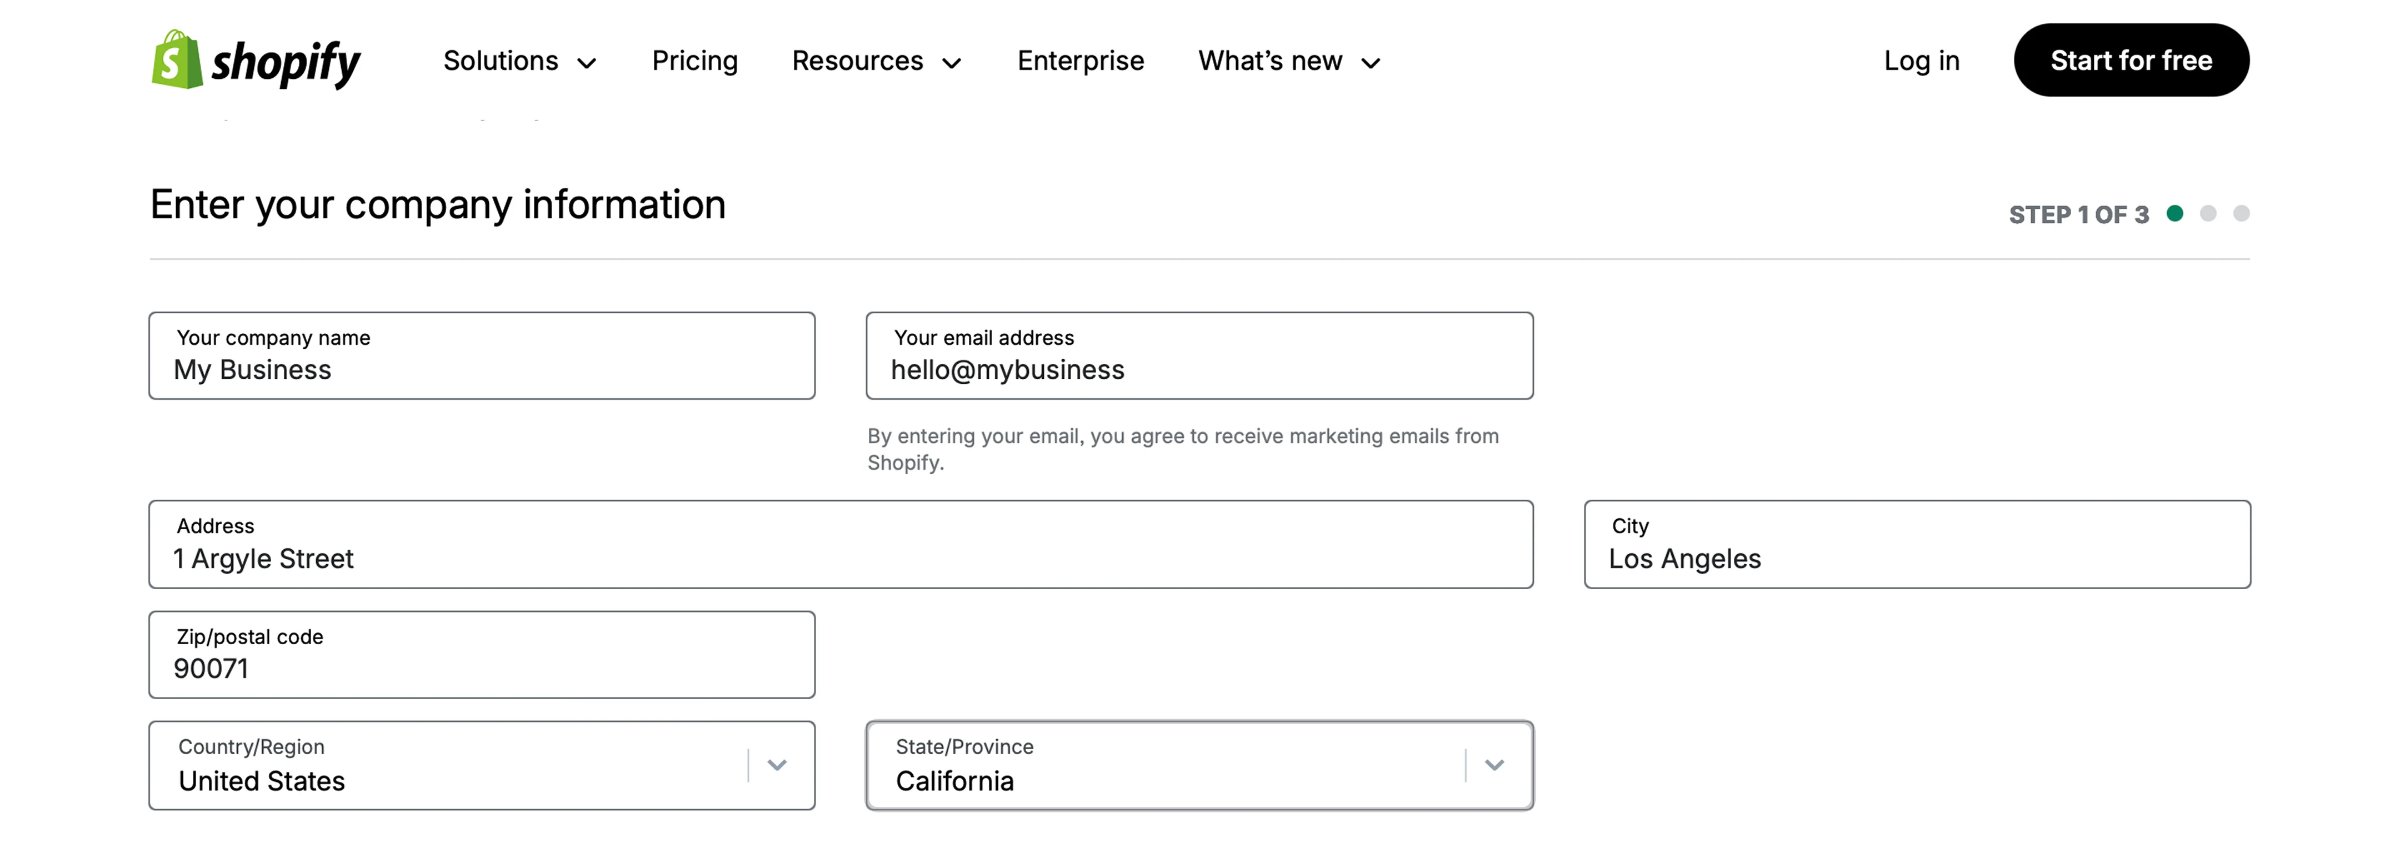This screenshot has height=868, width=2400.
Task: Click the second step indicator dot
Action: tap(2208, 214)
